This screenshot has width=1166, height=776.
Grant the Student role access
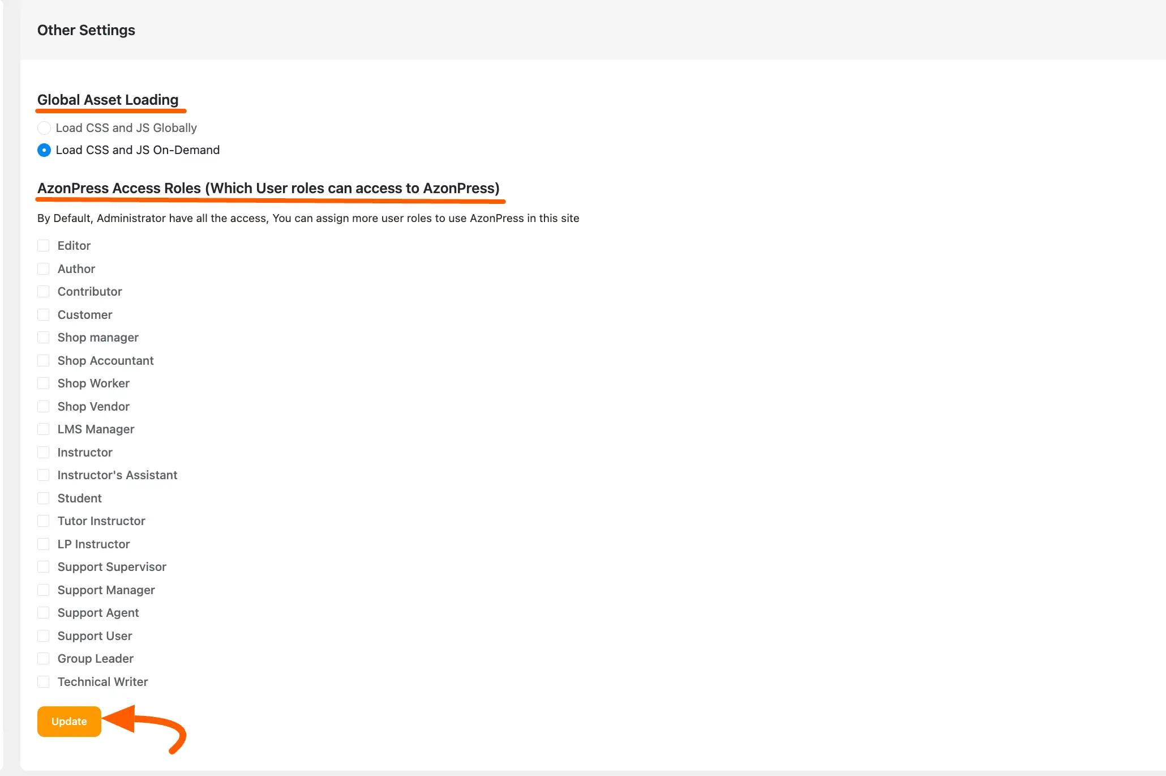pos(44,498)
